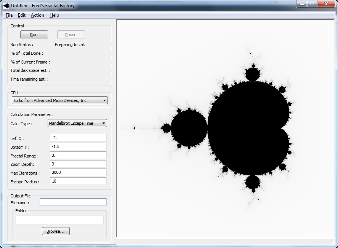Open the Help menu
The image size is (338, 248).
click(x=54, y=15)
